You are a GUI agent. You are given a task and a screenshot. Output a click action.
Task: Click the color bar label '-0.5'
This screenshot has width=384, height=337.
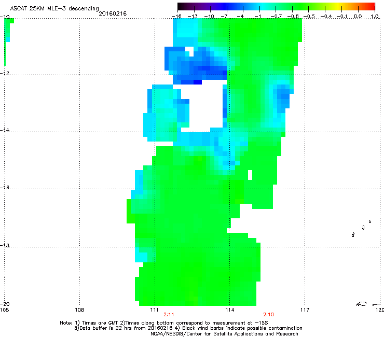pyautogui.click(x=309, y=17)
